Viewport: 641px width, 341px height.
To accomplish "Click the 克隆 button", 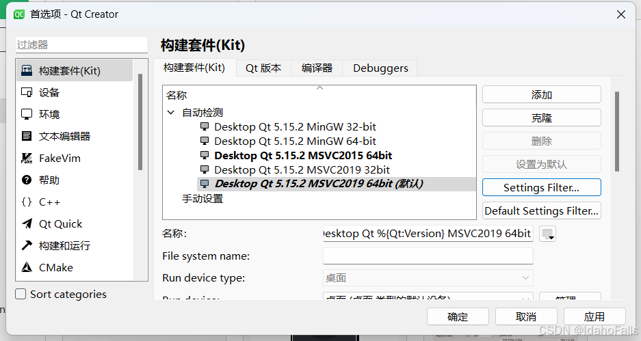I will (x=542, y=118).
